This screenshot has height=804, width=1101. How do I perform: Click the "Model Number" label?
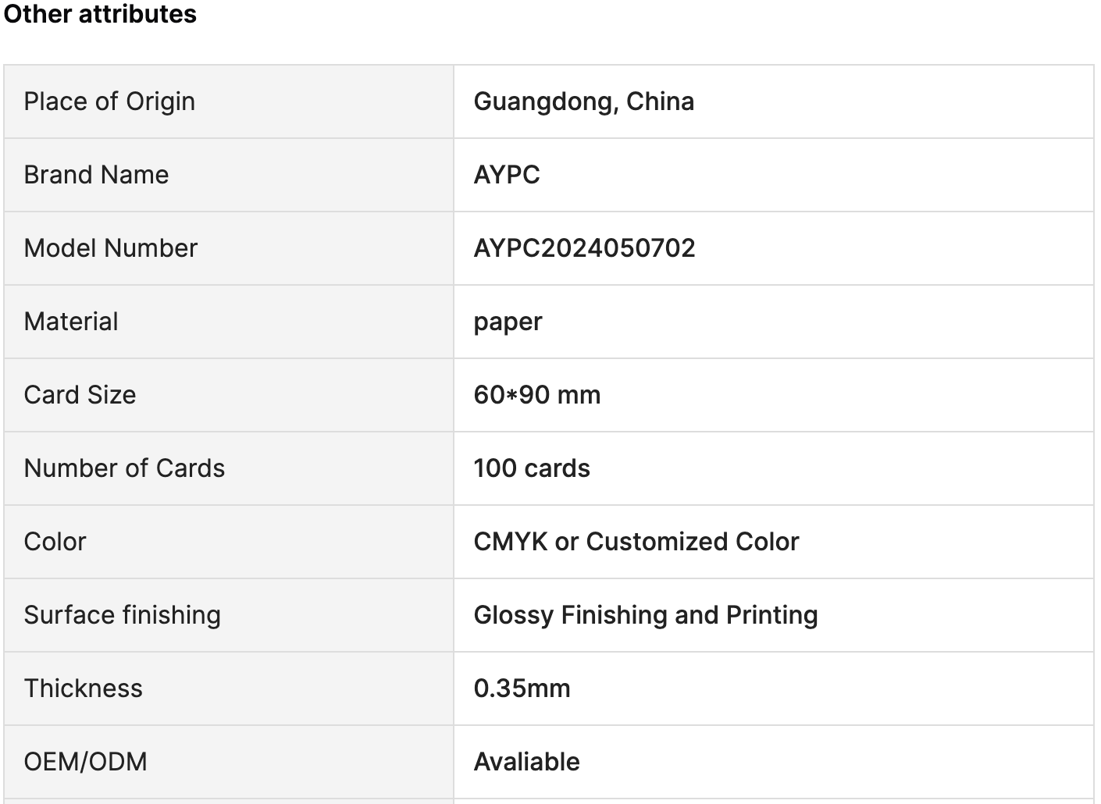110,248
